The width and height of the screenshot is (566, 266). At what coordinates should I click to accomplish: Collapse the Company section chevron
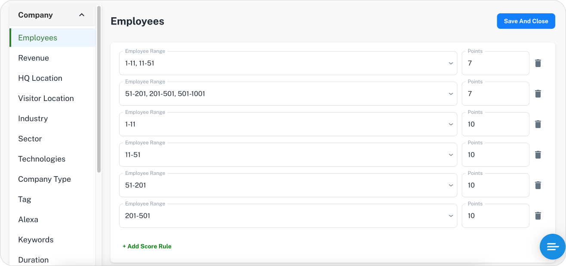(x=82, y=15)
